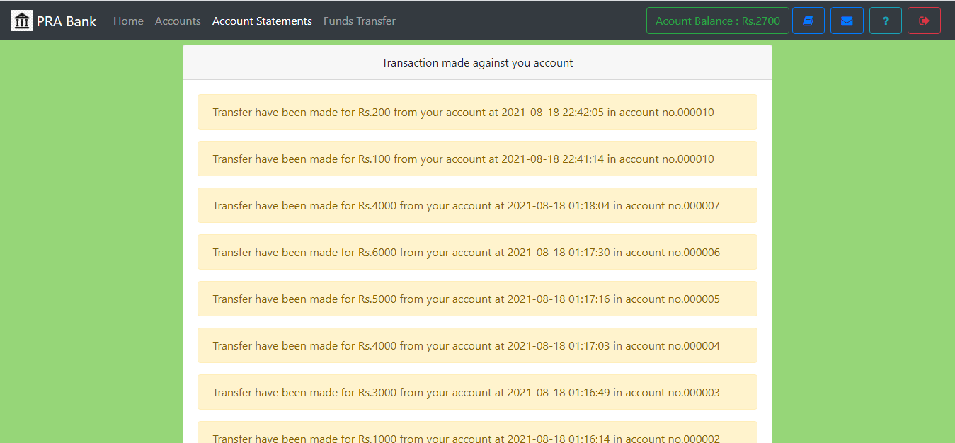The image size is (955, 443).
Task: Select the Rs.1000 transfer to account no.000002
Action: click(x=477, y=432)
